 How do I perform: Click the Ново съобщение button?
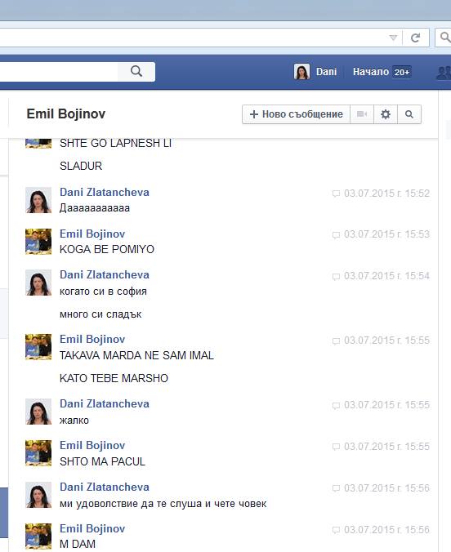pos(296,114)
